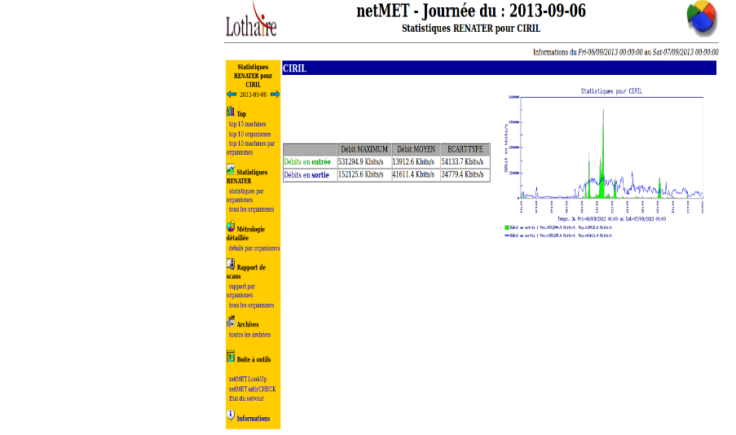The image size is (736, 435).
Task: Click the Boîte à outils icon
Action: click(231, 357)
